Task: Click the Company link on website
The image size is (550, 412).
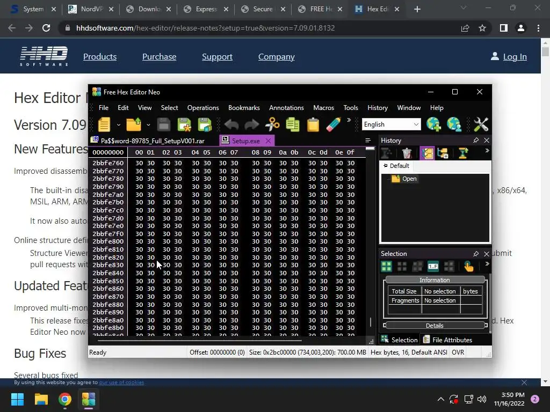Action: [277, 57]
